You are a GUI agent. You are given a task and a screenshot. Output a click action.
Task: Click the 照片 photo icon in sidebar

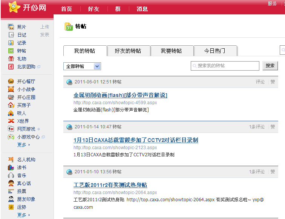pyautogui.click(x=11, y=27)
